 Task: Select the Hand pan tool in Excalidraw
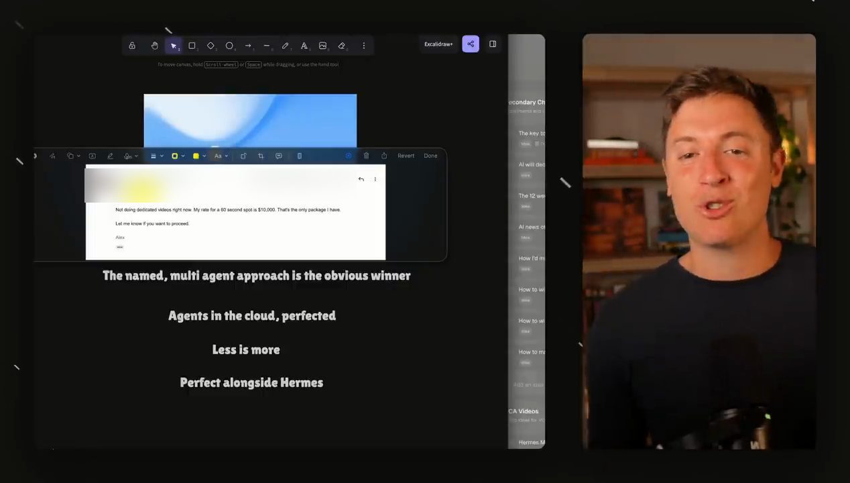click(154, 46)
